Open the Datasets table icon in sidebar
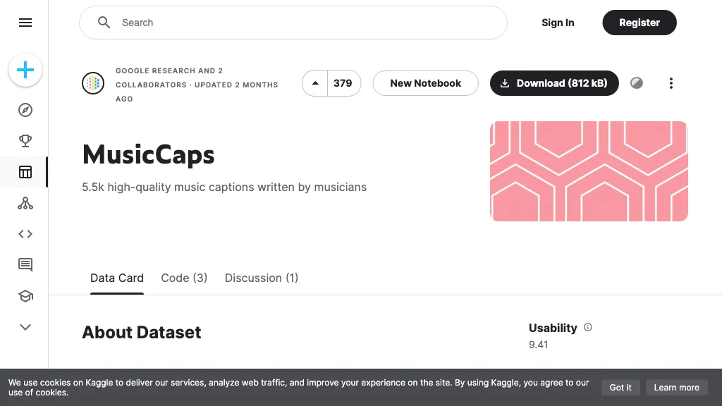Image resolution: width=722 pixels, height=406 pixels. (x=25, y=172)
